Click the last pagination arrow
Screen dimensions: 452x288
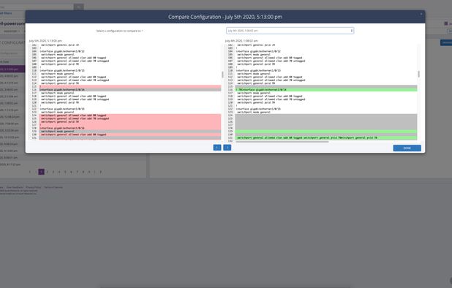coord(101,172)
